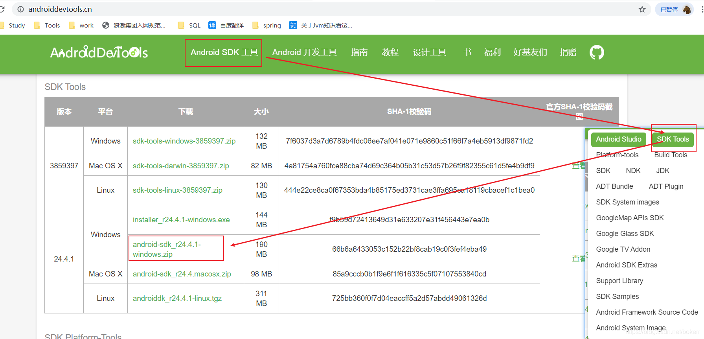704x339 pixels.
Task: Open the 教程 nav item
Action: 390,52
